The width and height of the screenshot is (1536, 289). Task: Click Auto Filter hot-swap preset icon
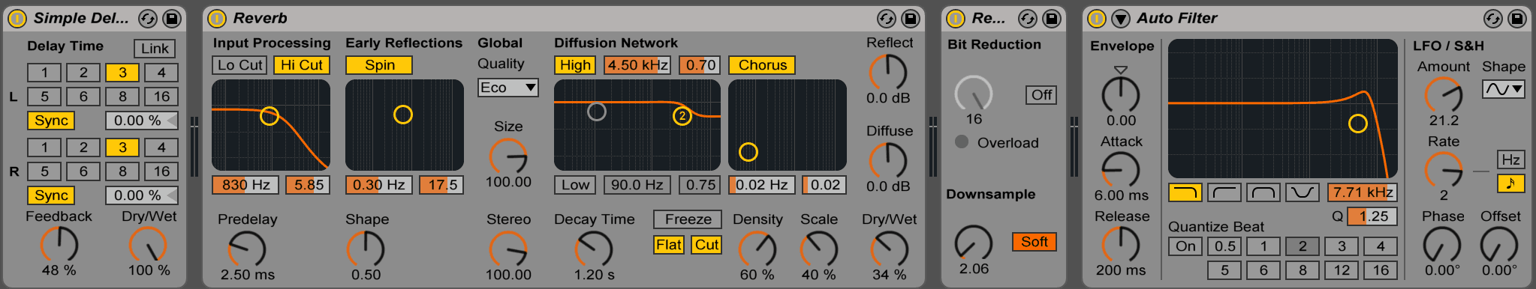[x=1493, y=19]
